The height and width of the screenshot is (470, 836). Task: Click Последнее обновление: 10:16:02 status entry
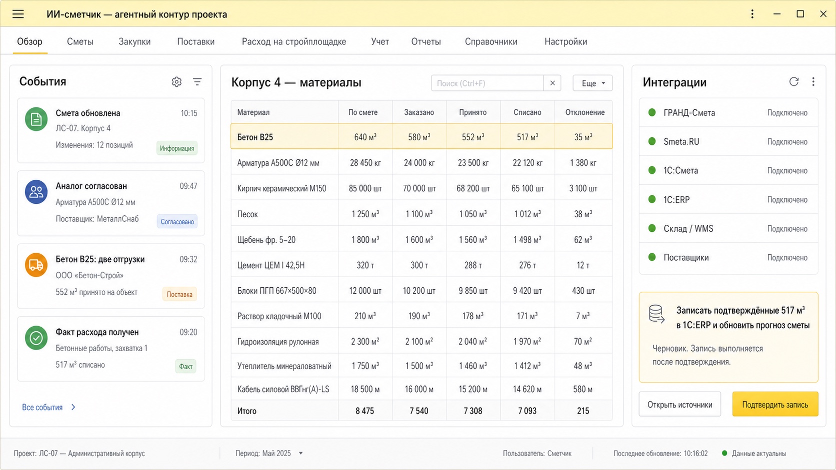point(660,454)
